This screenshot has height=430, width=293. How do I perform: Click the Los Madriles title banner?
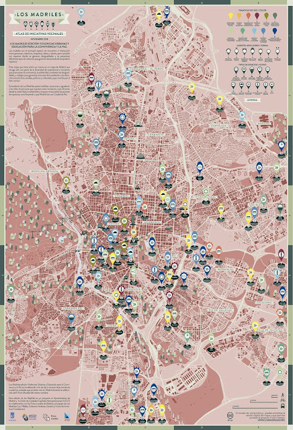coord(39,15)
